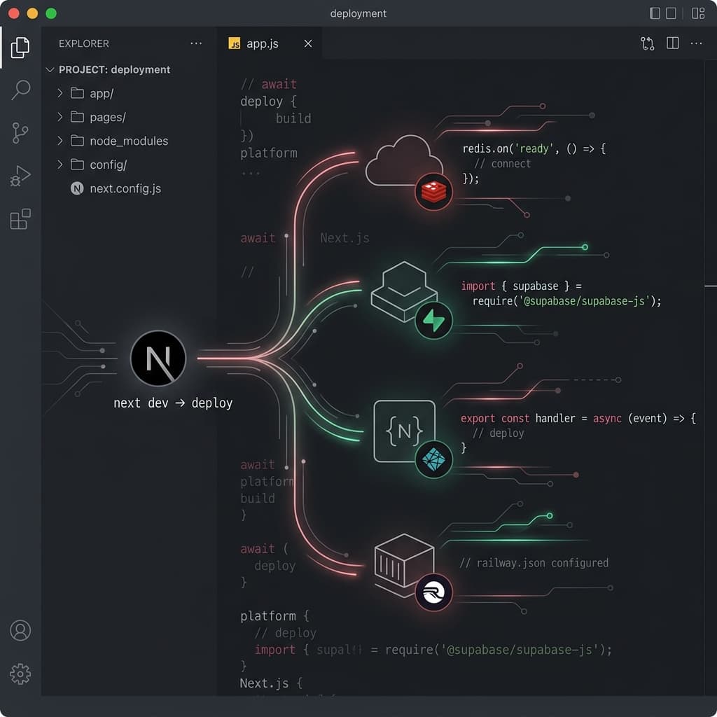Click the green macOS zoom button
Viewport: 717px width, 717px height.
pos(51,13)
